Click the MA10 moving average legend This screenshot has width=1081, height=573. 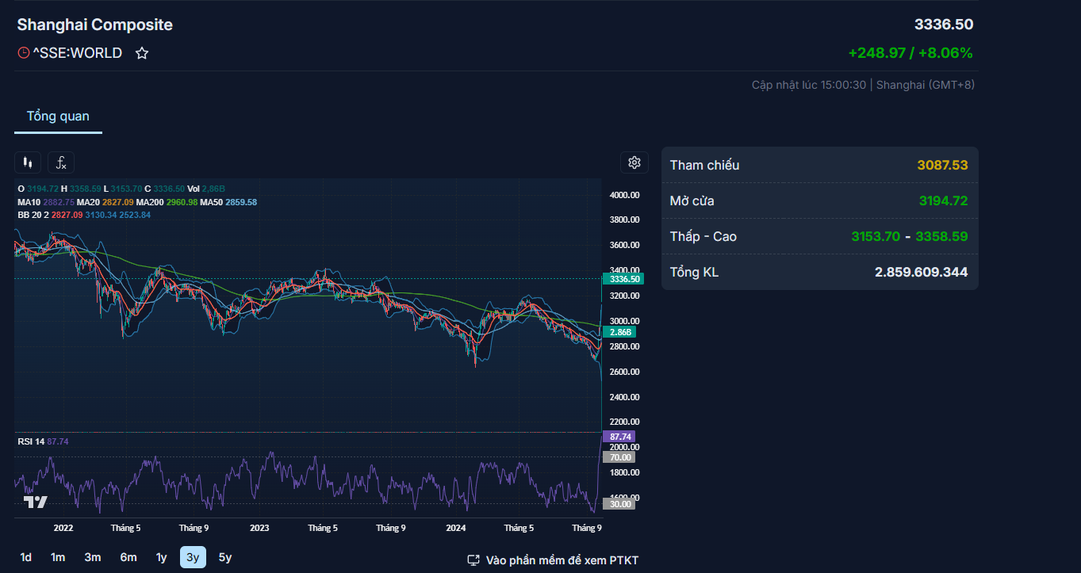click(29, 202)
